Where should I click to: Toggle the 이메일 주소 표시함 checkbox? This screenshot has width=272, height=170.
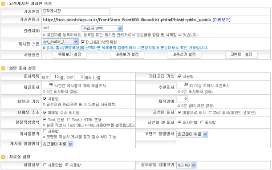(45, 113)
